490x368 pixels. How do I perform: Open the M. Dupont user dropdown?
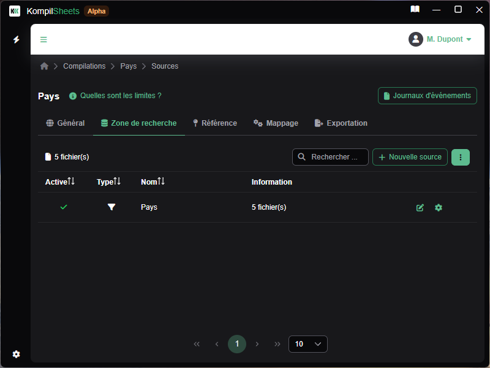coord(440,39)
